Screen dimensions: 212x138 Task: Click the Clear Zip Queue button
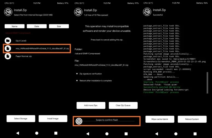tap(123, 105)
